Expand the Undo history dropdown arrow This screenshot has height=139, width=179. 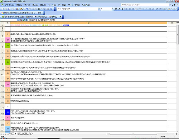pos(29,9)
